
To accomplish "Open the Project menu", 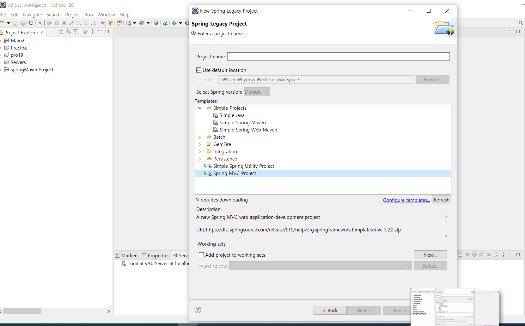I will point(73,15).
